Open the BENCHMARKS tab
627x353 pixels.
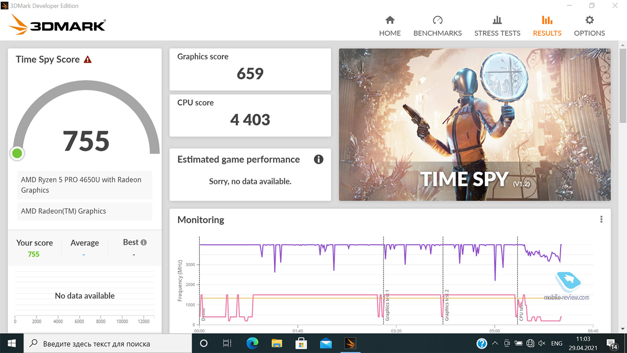(x=438, y=26)
